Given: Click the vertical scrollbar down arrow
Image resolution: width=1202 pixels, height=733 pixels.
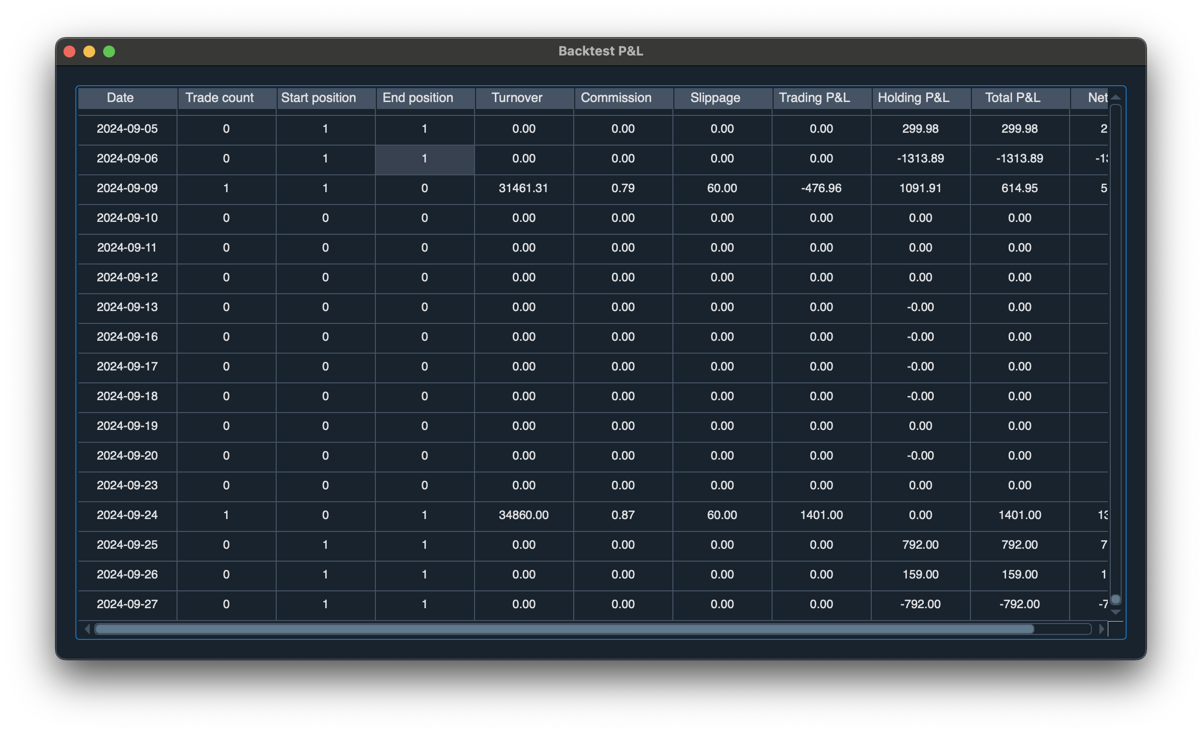Looking at the screenshot, I should tap(1115, 613).
